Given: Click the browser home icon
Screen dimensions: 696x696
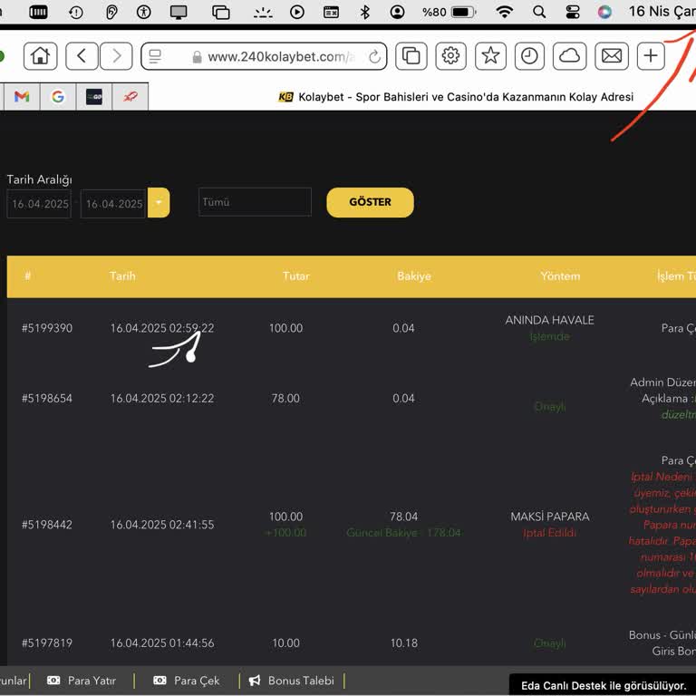Looking at the screenshot, I should tap(41, 56).
